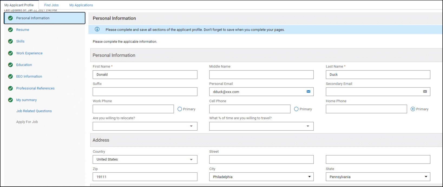The height and width of the screenshot is (187, 443).
Task: Open the Country dropdown
Action: point(145,159)
